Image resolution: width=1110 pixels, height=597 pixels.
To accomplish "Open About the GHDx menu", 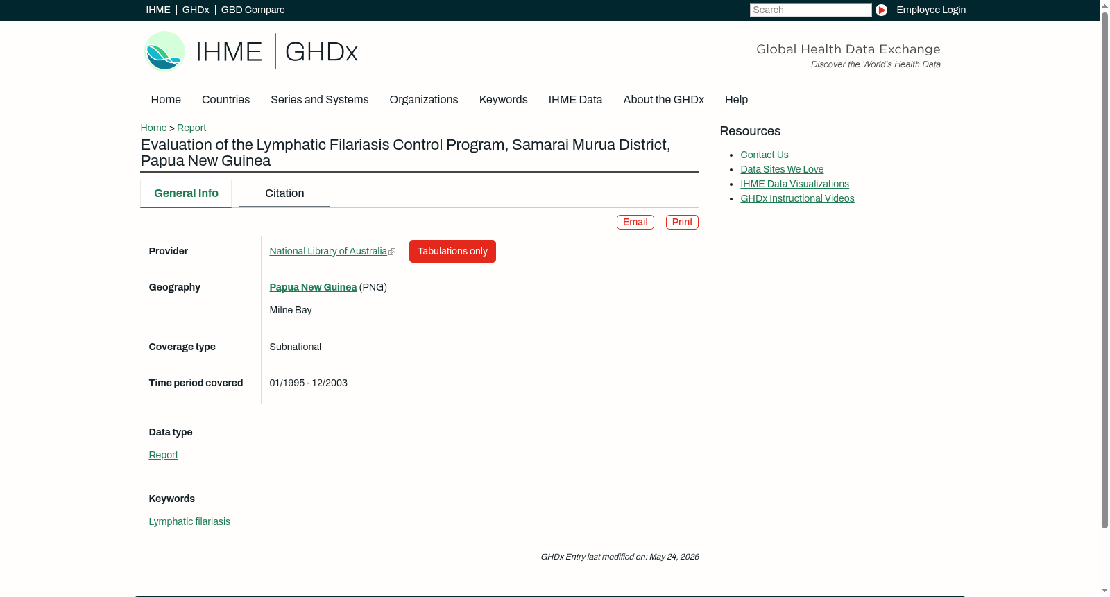I will [663, 100].
